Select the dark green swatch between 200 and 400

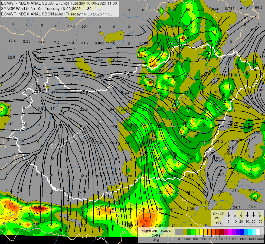click(x=189, y=232)
